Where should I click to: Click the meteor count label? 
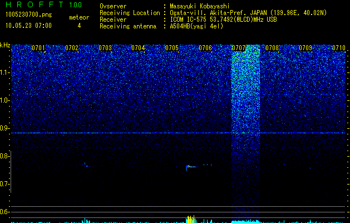pyautogui.click(x=79, y=17)
